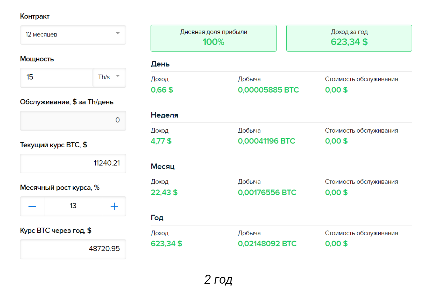Click the daily mining value 0,00005885 BTC

(x=268, y=90)
